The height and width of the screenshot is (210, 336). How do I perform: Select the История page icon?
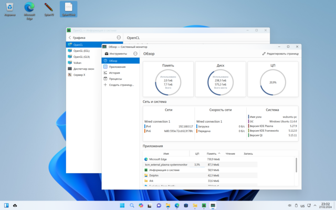click(106, 72)
